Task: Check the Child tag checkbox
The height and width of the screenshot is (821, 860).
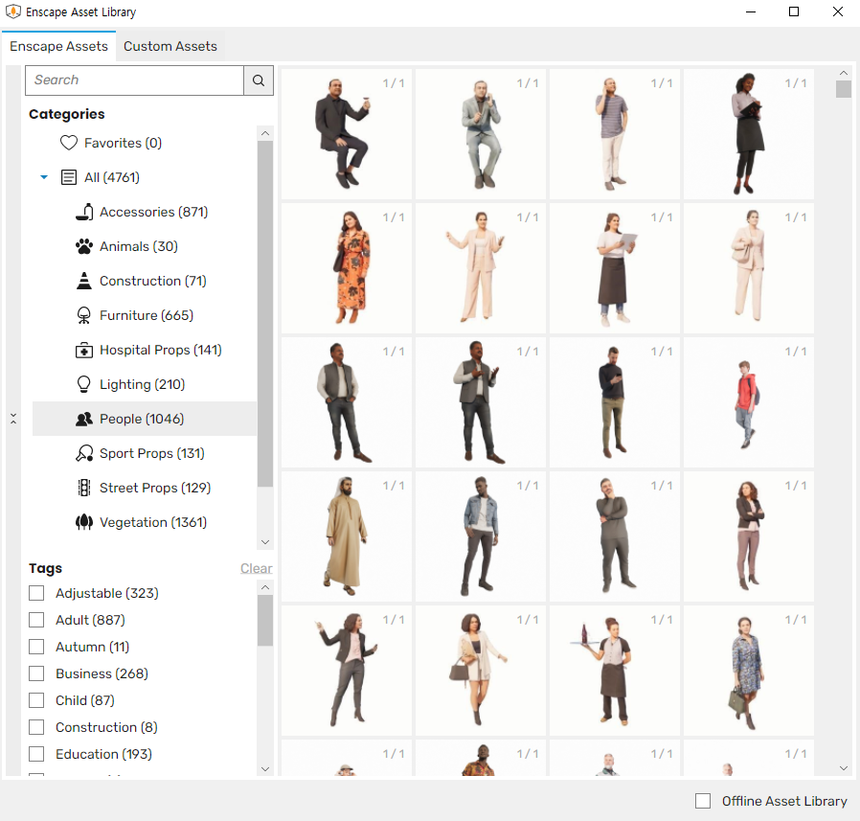Action: [x=36, y=700]
